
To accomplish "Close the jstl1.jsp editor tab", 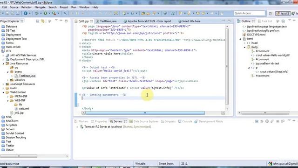I will tap(92, 21).
